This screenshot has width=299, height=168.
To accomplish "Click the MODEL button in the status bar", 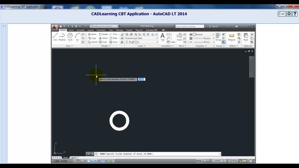I will (199, 161).
